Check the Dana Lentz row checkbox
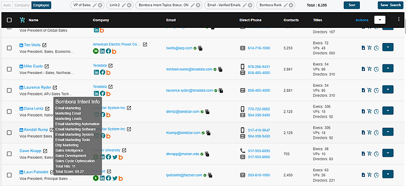The width and height of the screenshot is (406, 186). coord(9,111)
